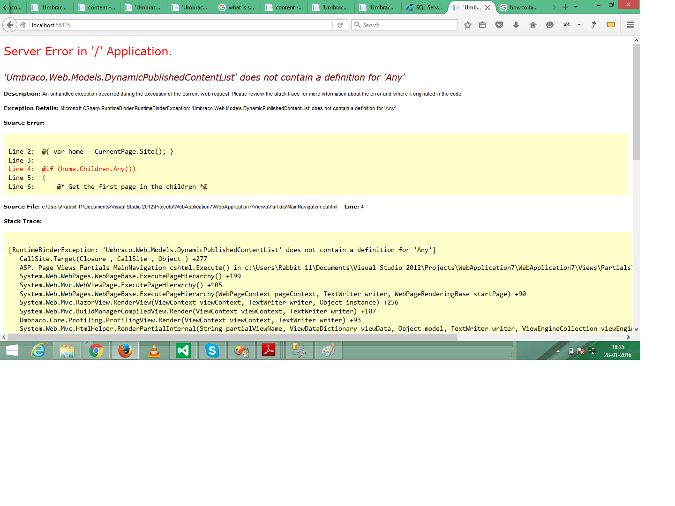Screen dimensions: 675x506
Task: Open Adobe Reader from taskbar
Action: coord(269,350)
